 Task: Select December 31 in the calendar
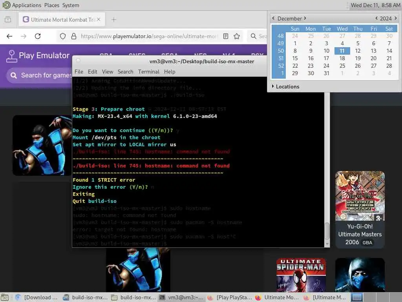(x=326, y=73)
